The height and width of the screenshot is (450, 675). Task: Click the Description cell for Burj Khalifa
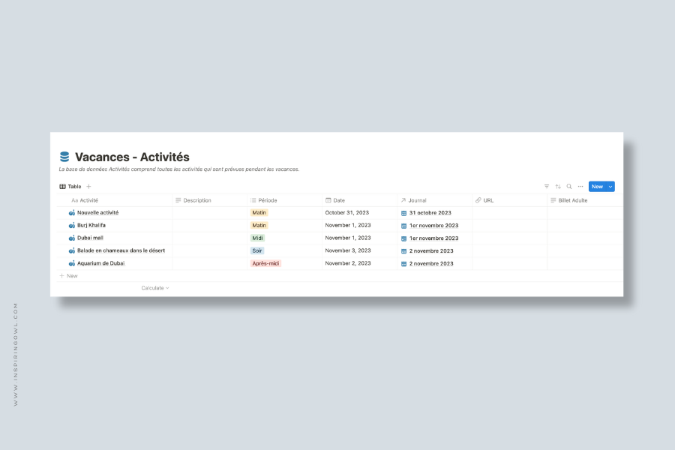coord(210,225)
